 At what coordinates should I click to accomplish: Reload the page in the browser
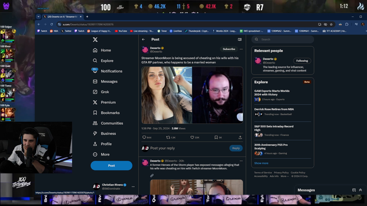pyautogui.click(x=52, y=24)
